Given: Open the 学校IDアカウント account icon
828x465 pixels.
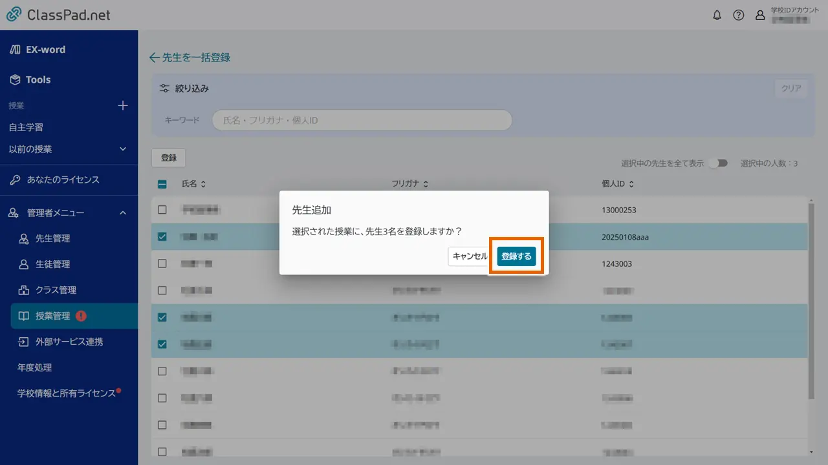Looking at the screenshot, I should coord(760,15).
